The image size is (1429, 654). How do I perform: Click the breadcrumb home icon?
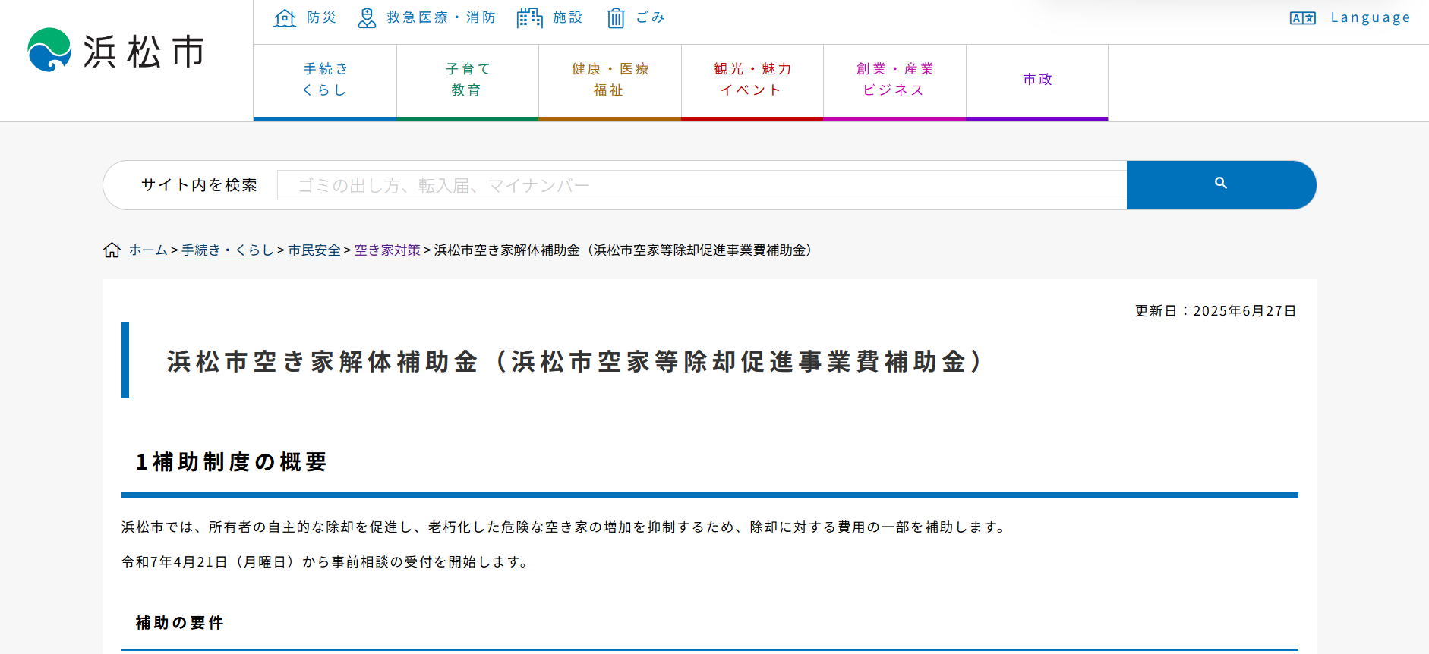pyautogui.click(x=112, y=250)
